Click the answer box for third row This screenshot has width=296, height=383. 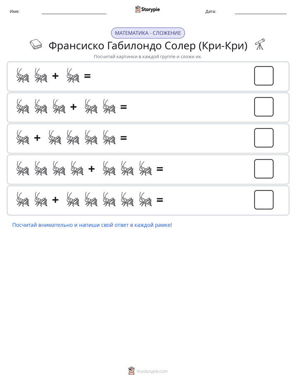(x=264, y=138)
